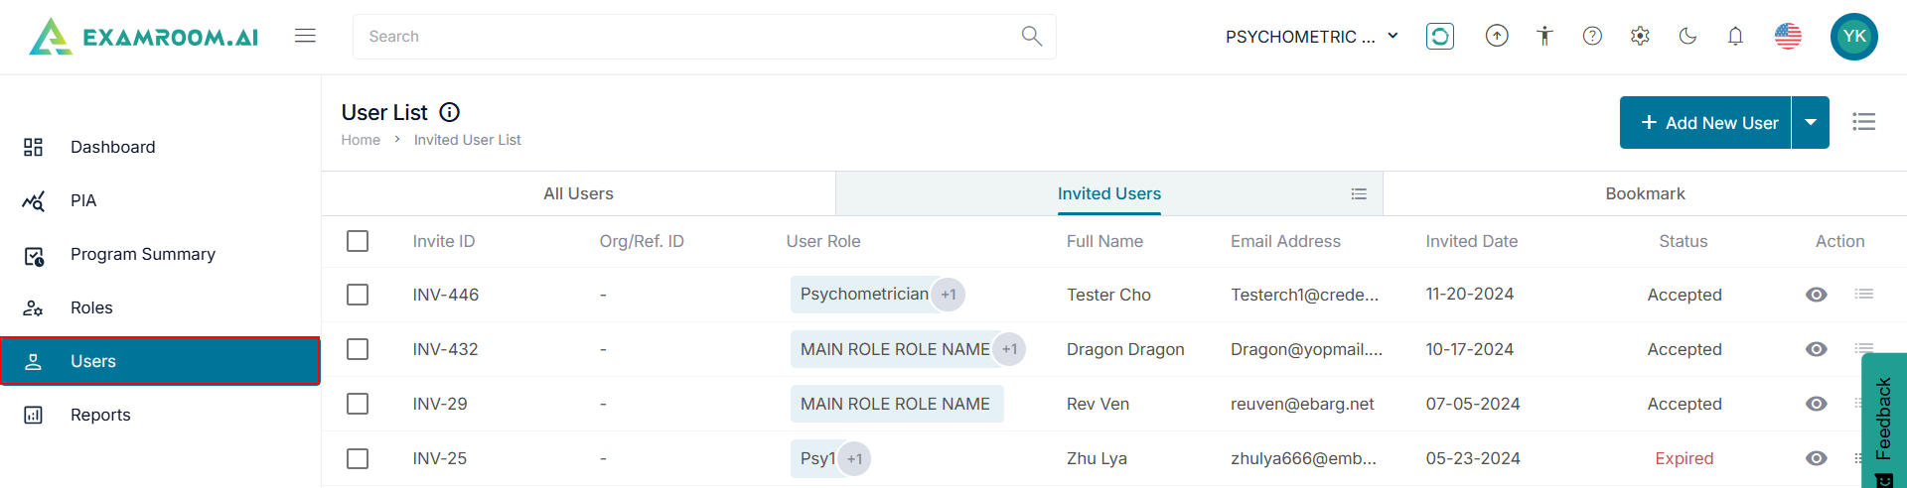Click the hamburger menu icon beside logo
This screenshot has height=488, width=1907.
[305, 36]
